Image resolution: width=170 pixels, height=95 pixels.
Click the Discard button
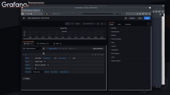[132, 18]
